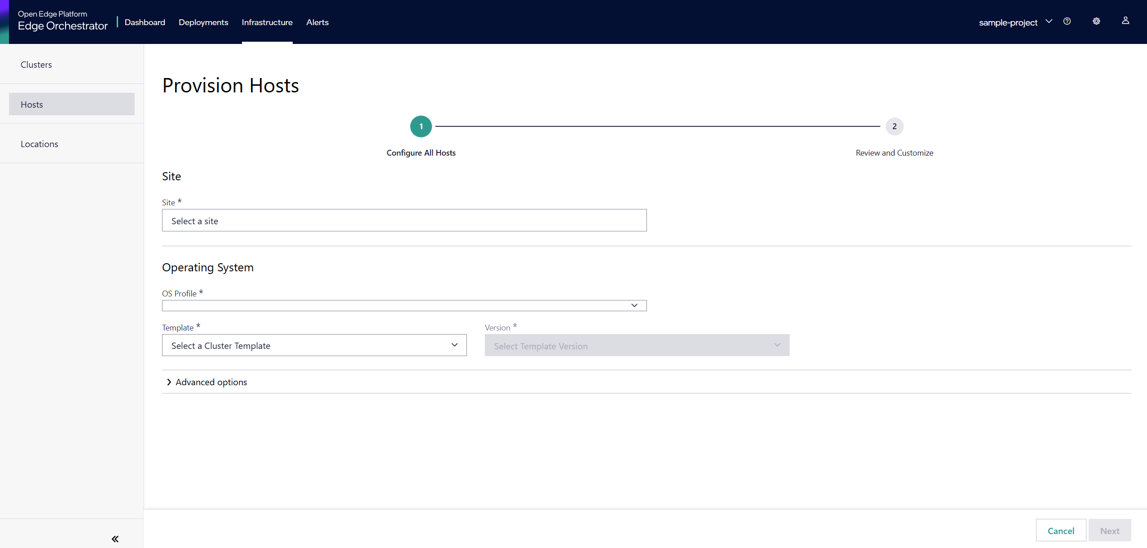The image size is (1147, 548).
Task: Open the Infrastructure tab
Action: point(267,22)
